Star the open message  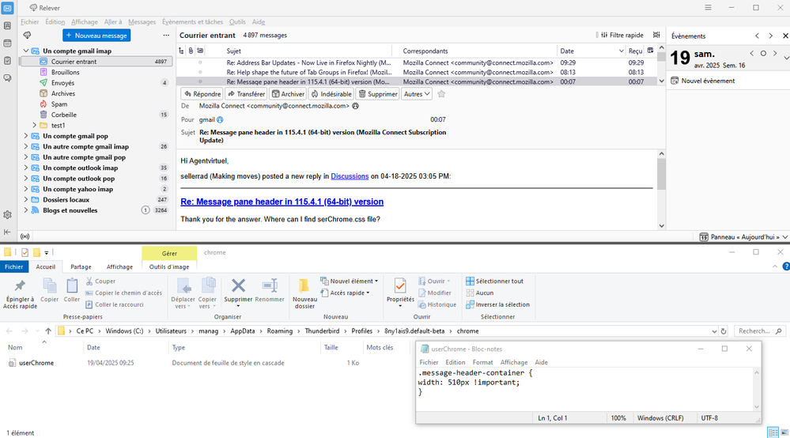pyautogui.click(x=441, y=93)
